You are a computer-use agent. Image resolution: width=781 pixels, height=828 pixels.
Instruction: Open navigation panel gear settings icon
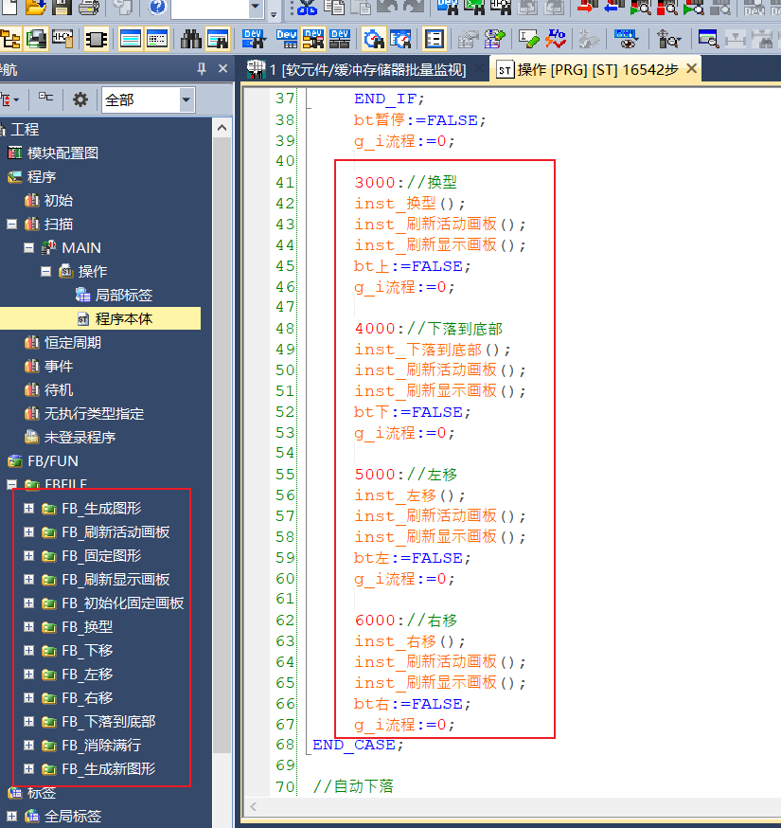click(x=80, y=99)
